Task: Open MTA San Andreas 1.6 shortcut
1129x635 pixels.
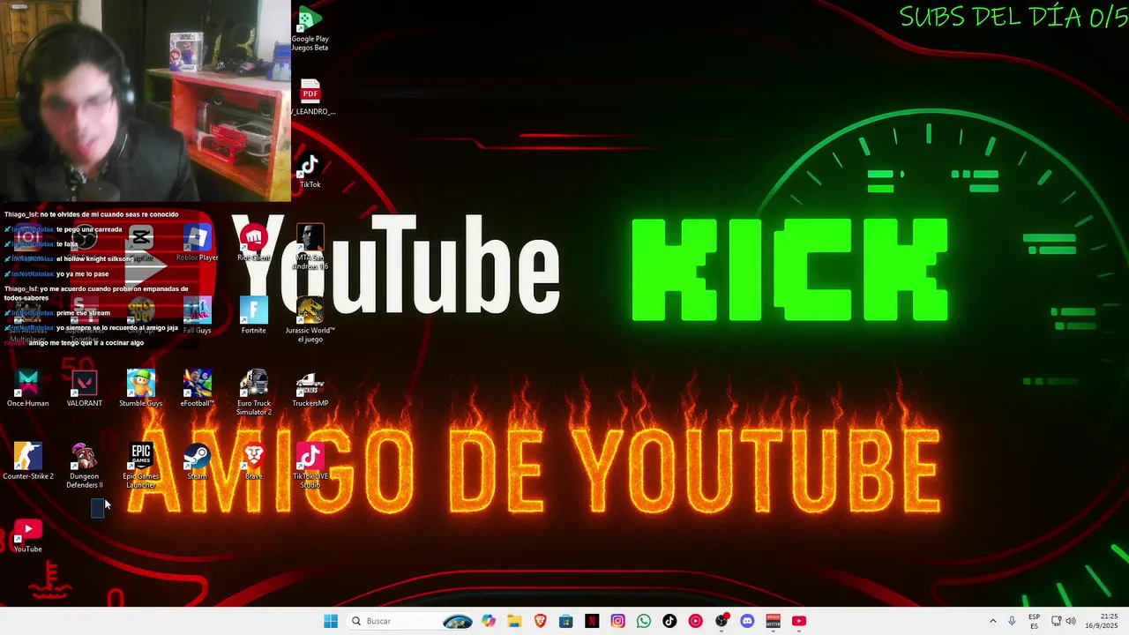Action: point(310,247)
